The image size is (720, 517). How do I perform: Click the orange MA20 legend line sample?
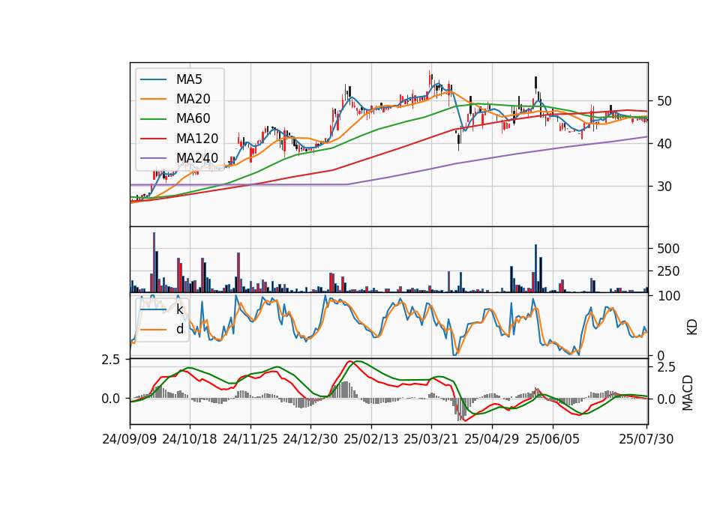(153, 99)
